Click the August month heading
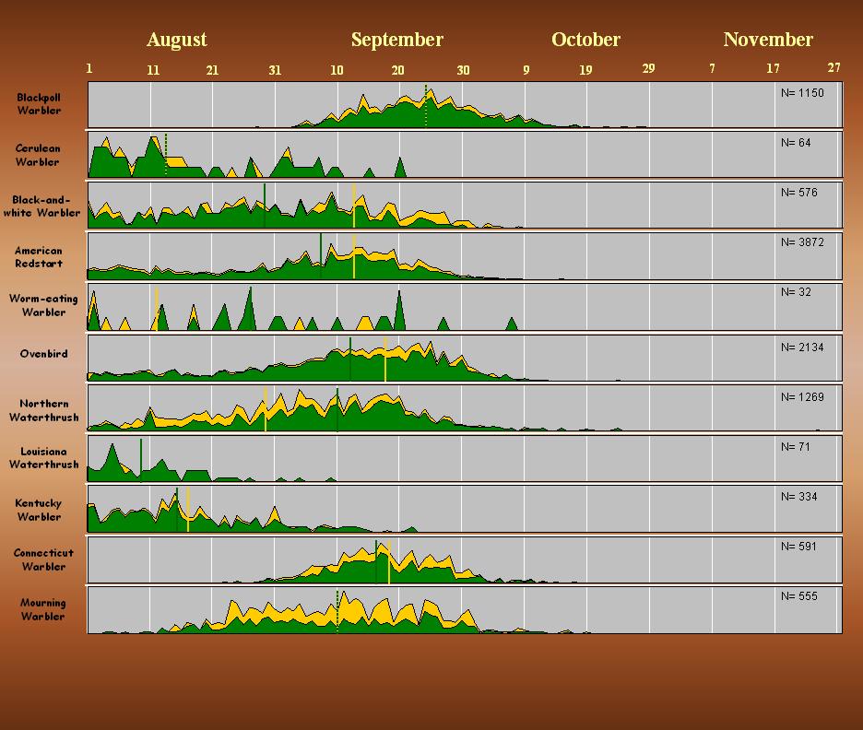 [176, 40]
